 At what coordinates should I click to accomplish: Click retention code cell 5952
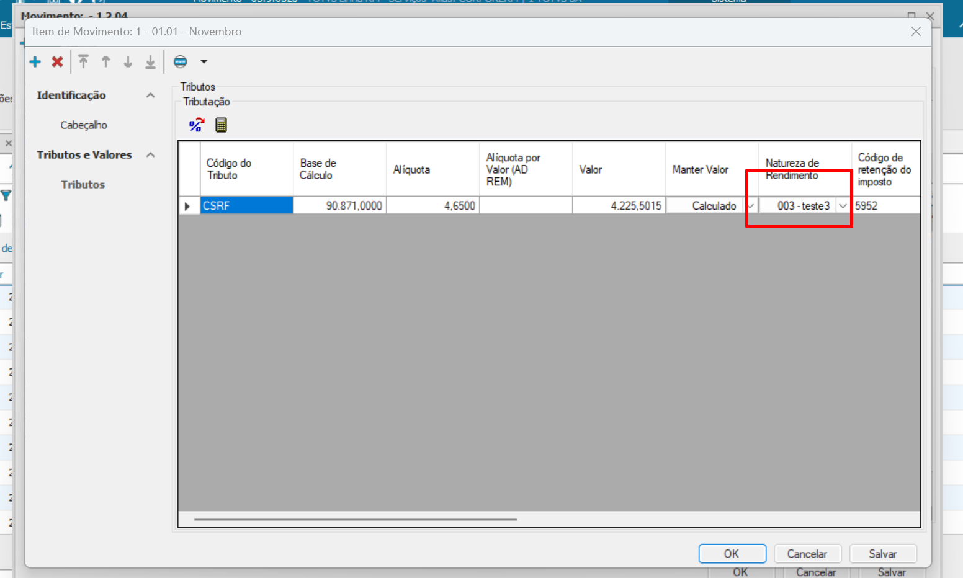[x=886, y=205]
